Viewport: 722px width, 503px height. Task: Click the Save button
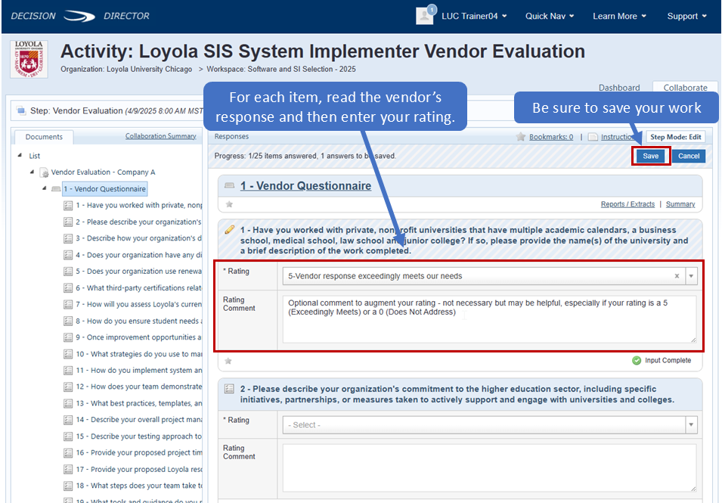coord(651,156)
